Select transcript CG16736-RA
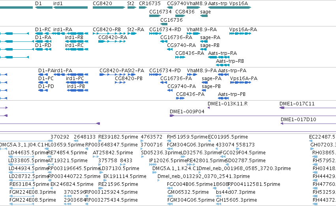 coord(176,37)
